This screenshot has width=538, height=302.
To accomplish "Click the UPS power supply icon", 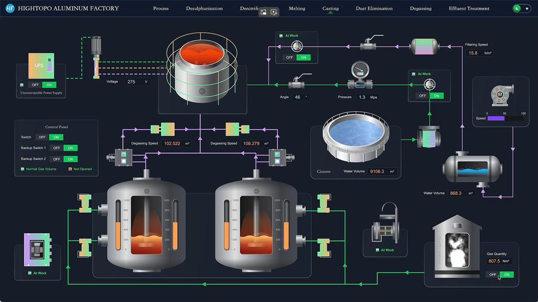I will pos(41,66).
